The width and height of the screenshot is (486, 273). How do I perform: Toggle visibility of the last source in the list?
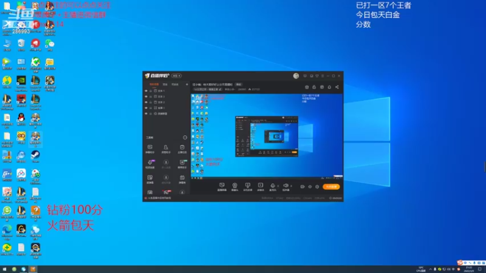tap(146, 113)
